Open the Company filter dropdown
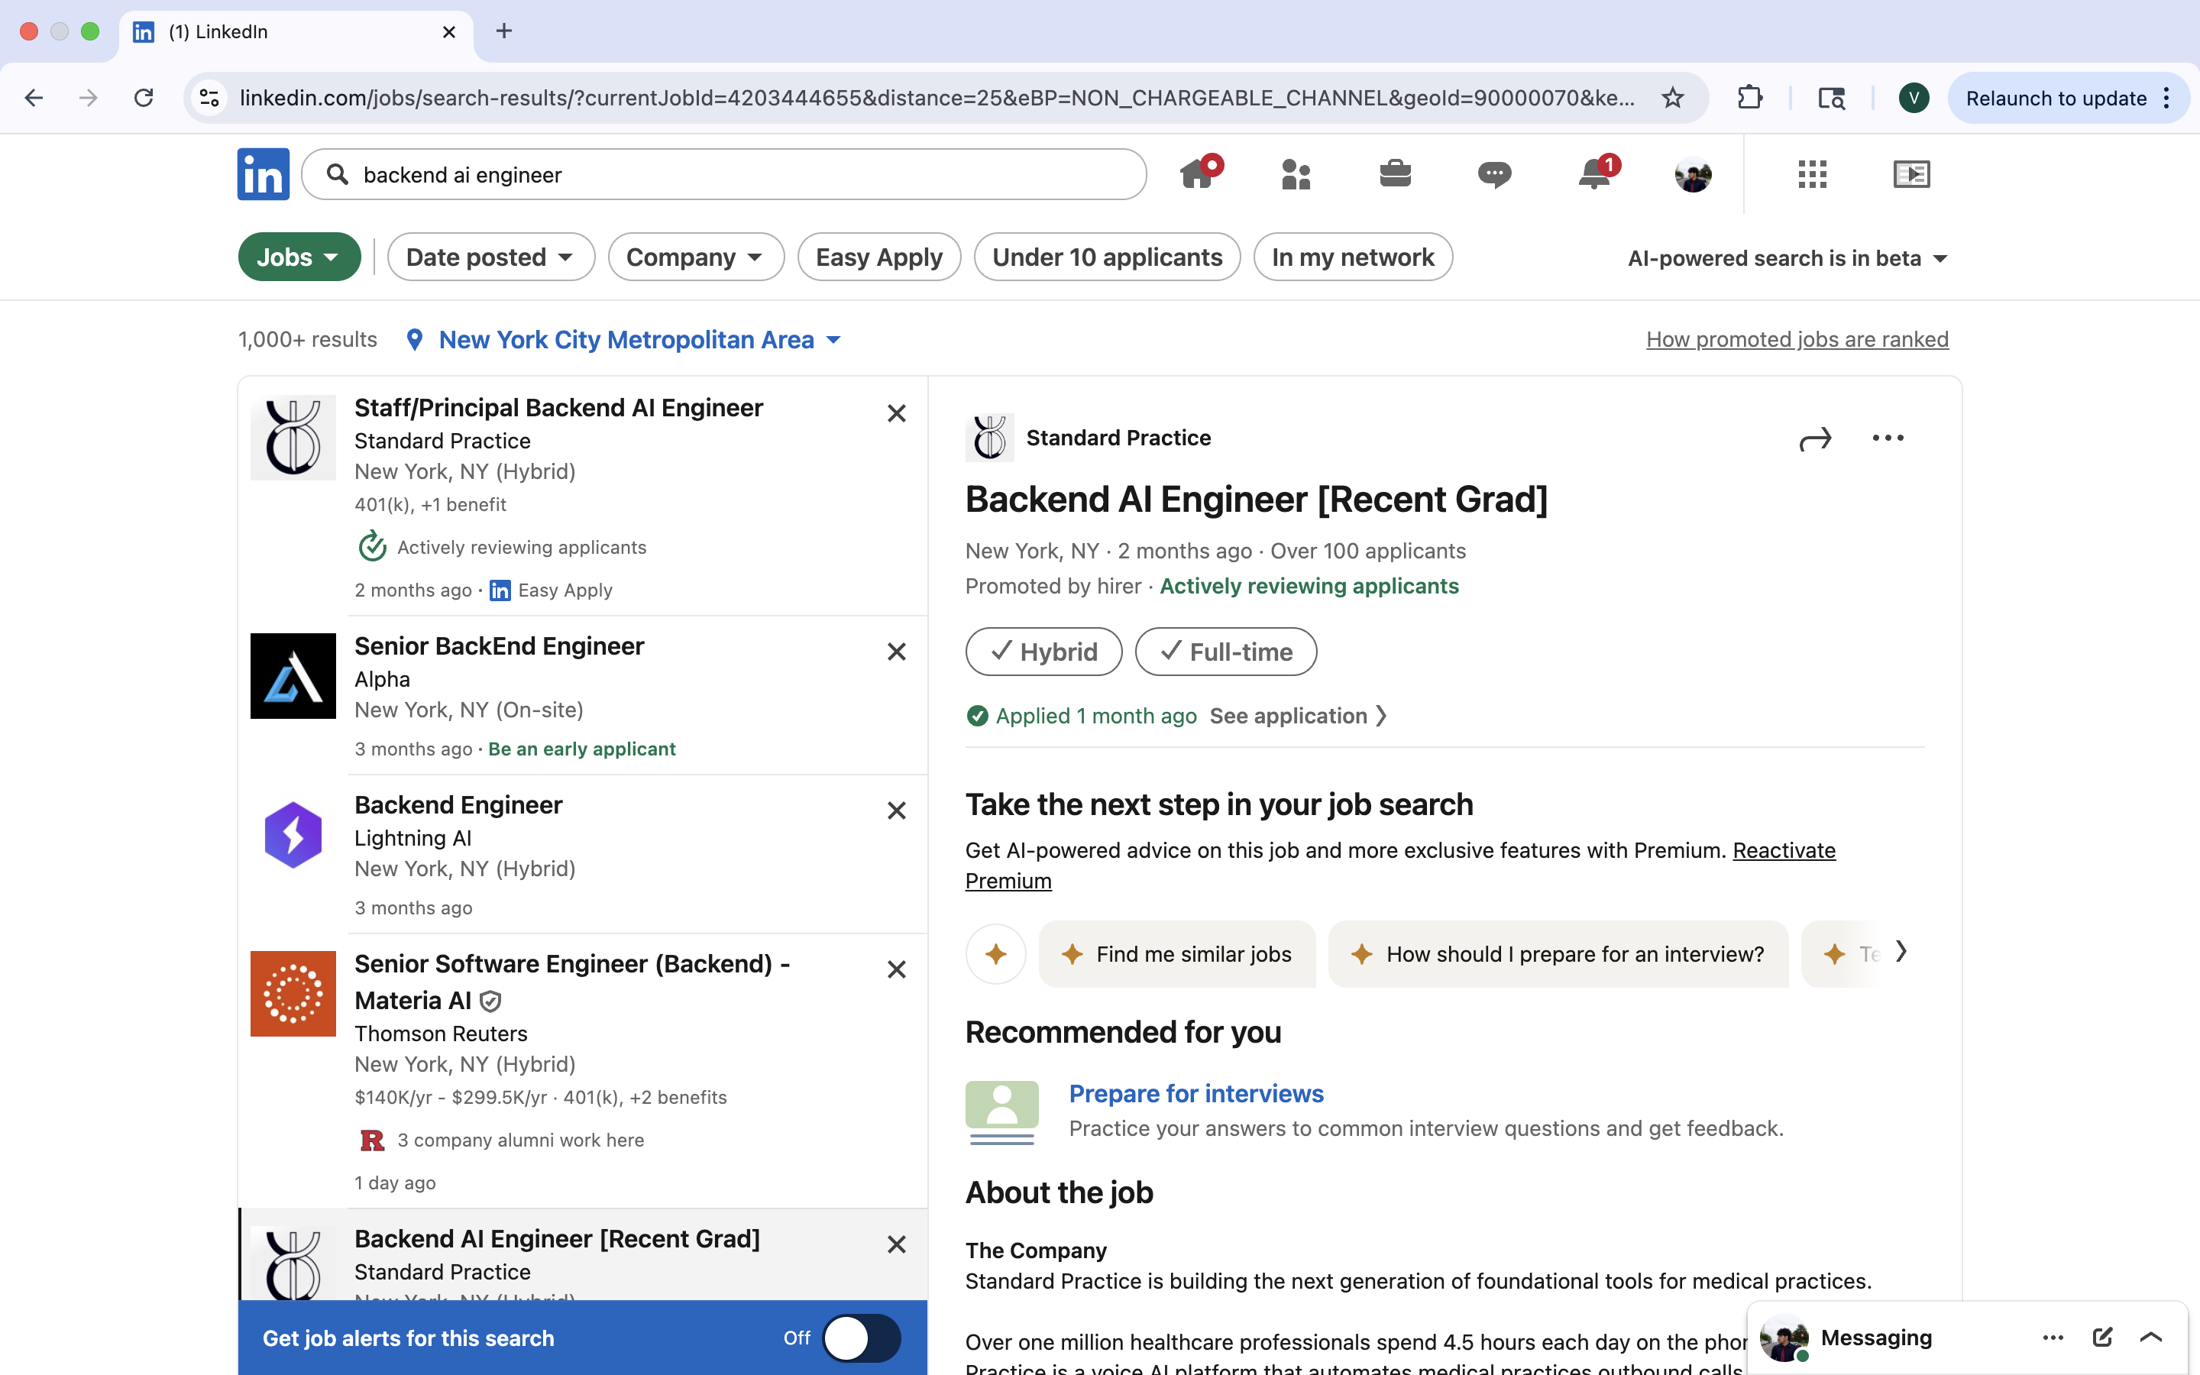2200x1375 pixels. (695, 257)
